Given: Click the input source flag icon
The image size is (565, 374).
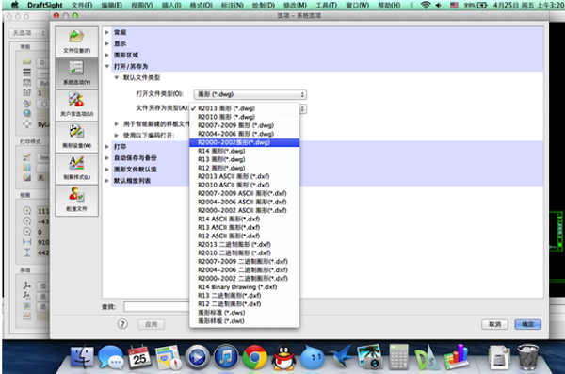Looking at the screenshot, I should (454, 5).
